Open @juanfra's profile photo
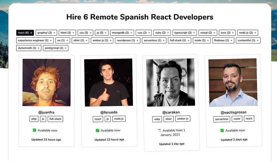This screenshot has width=277, height=161. (x=47, y=82)
